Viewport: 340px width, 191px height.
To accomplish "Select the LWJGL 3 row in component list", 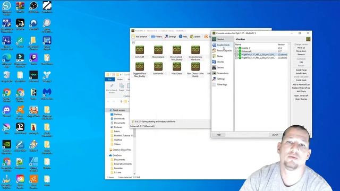I will tap(261, 48).
